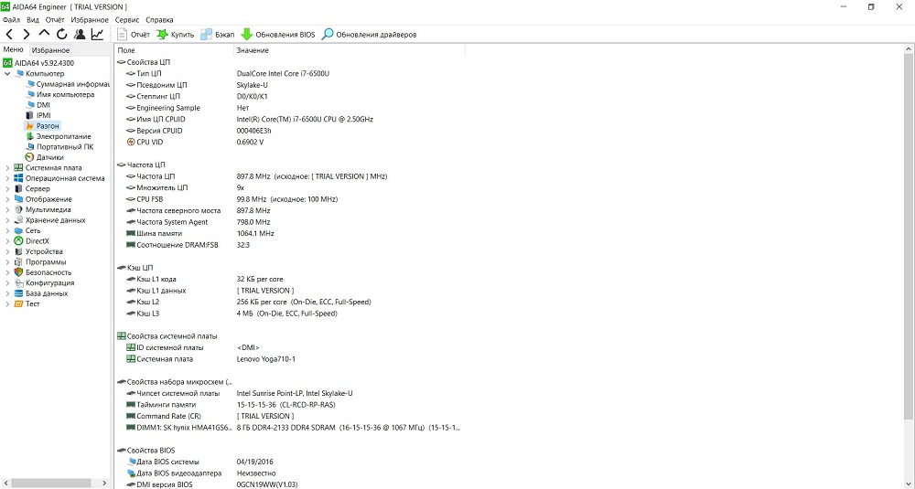Open the Отчёт menu in menu bar

pyautogui.click(x=55, y=20)
